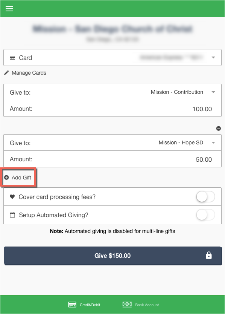Click the credit card icon in footer
This screenshot has width=225, height=314.
(x=72, y=305)
